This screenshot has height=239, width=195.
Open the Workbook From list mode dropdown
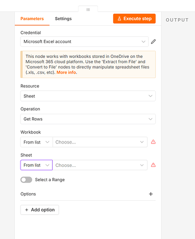click(x=36, y=142)
